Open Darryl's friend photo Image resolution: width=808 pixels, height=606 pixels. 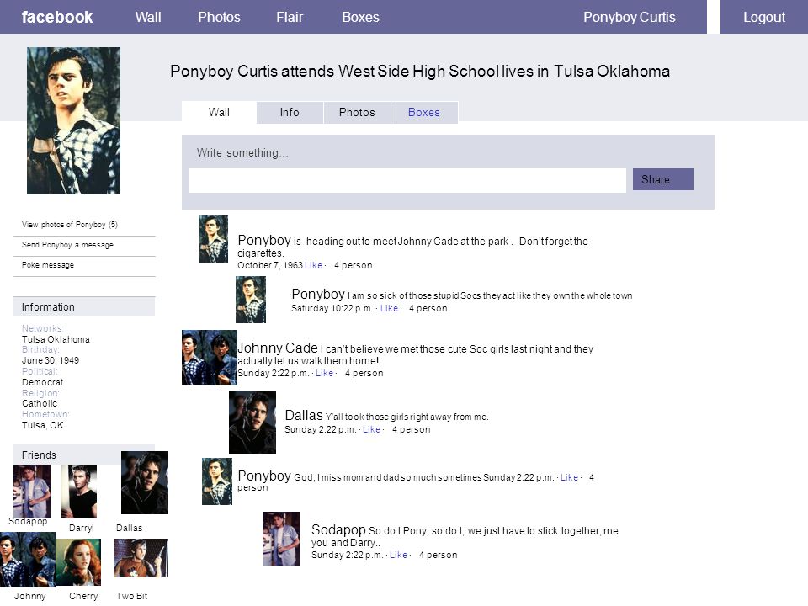[x=79, y=492]
